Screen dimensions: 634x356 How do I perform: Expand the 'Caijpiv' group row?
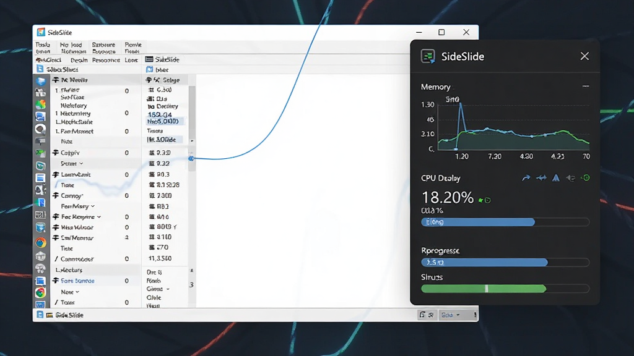click(x=56, y=153)
